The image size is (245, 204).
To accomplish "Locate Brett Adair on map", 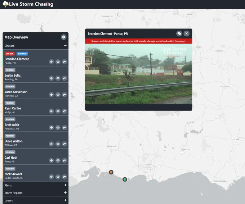I will [51, 127].
